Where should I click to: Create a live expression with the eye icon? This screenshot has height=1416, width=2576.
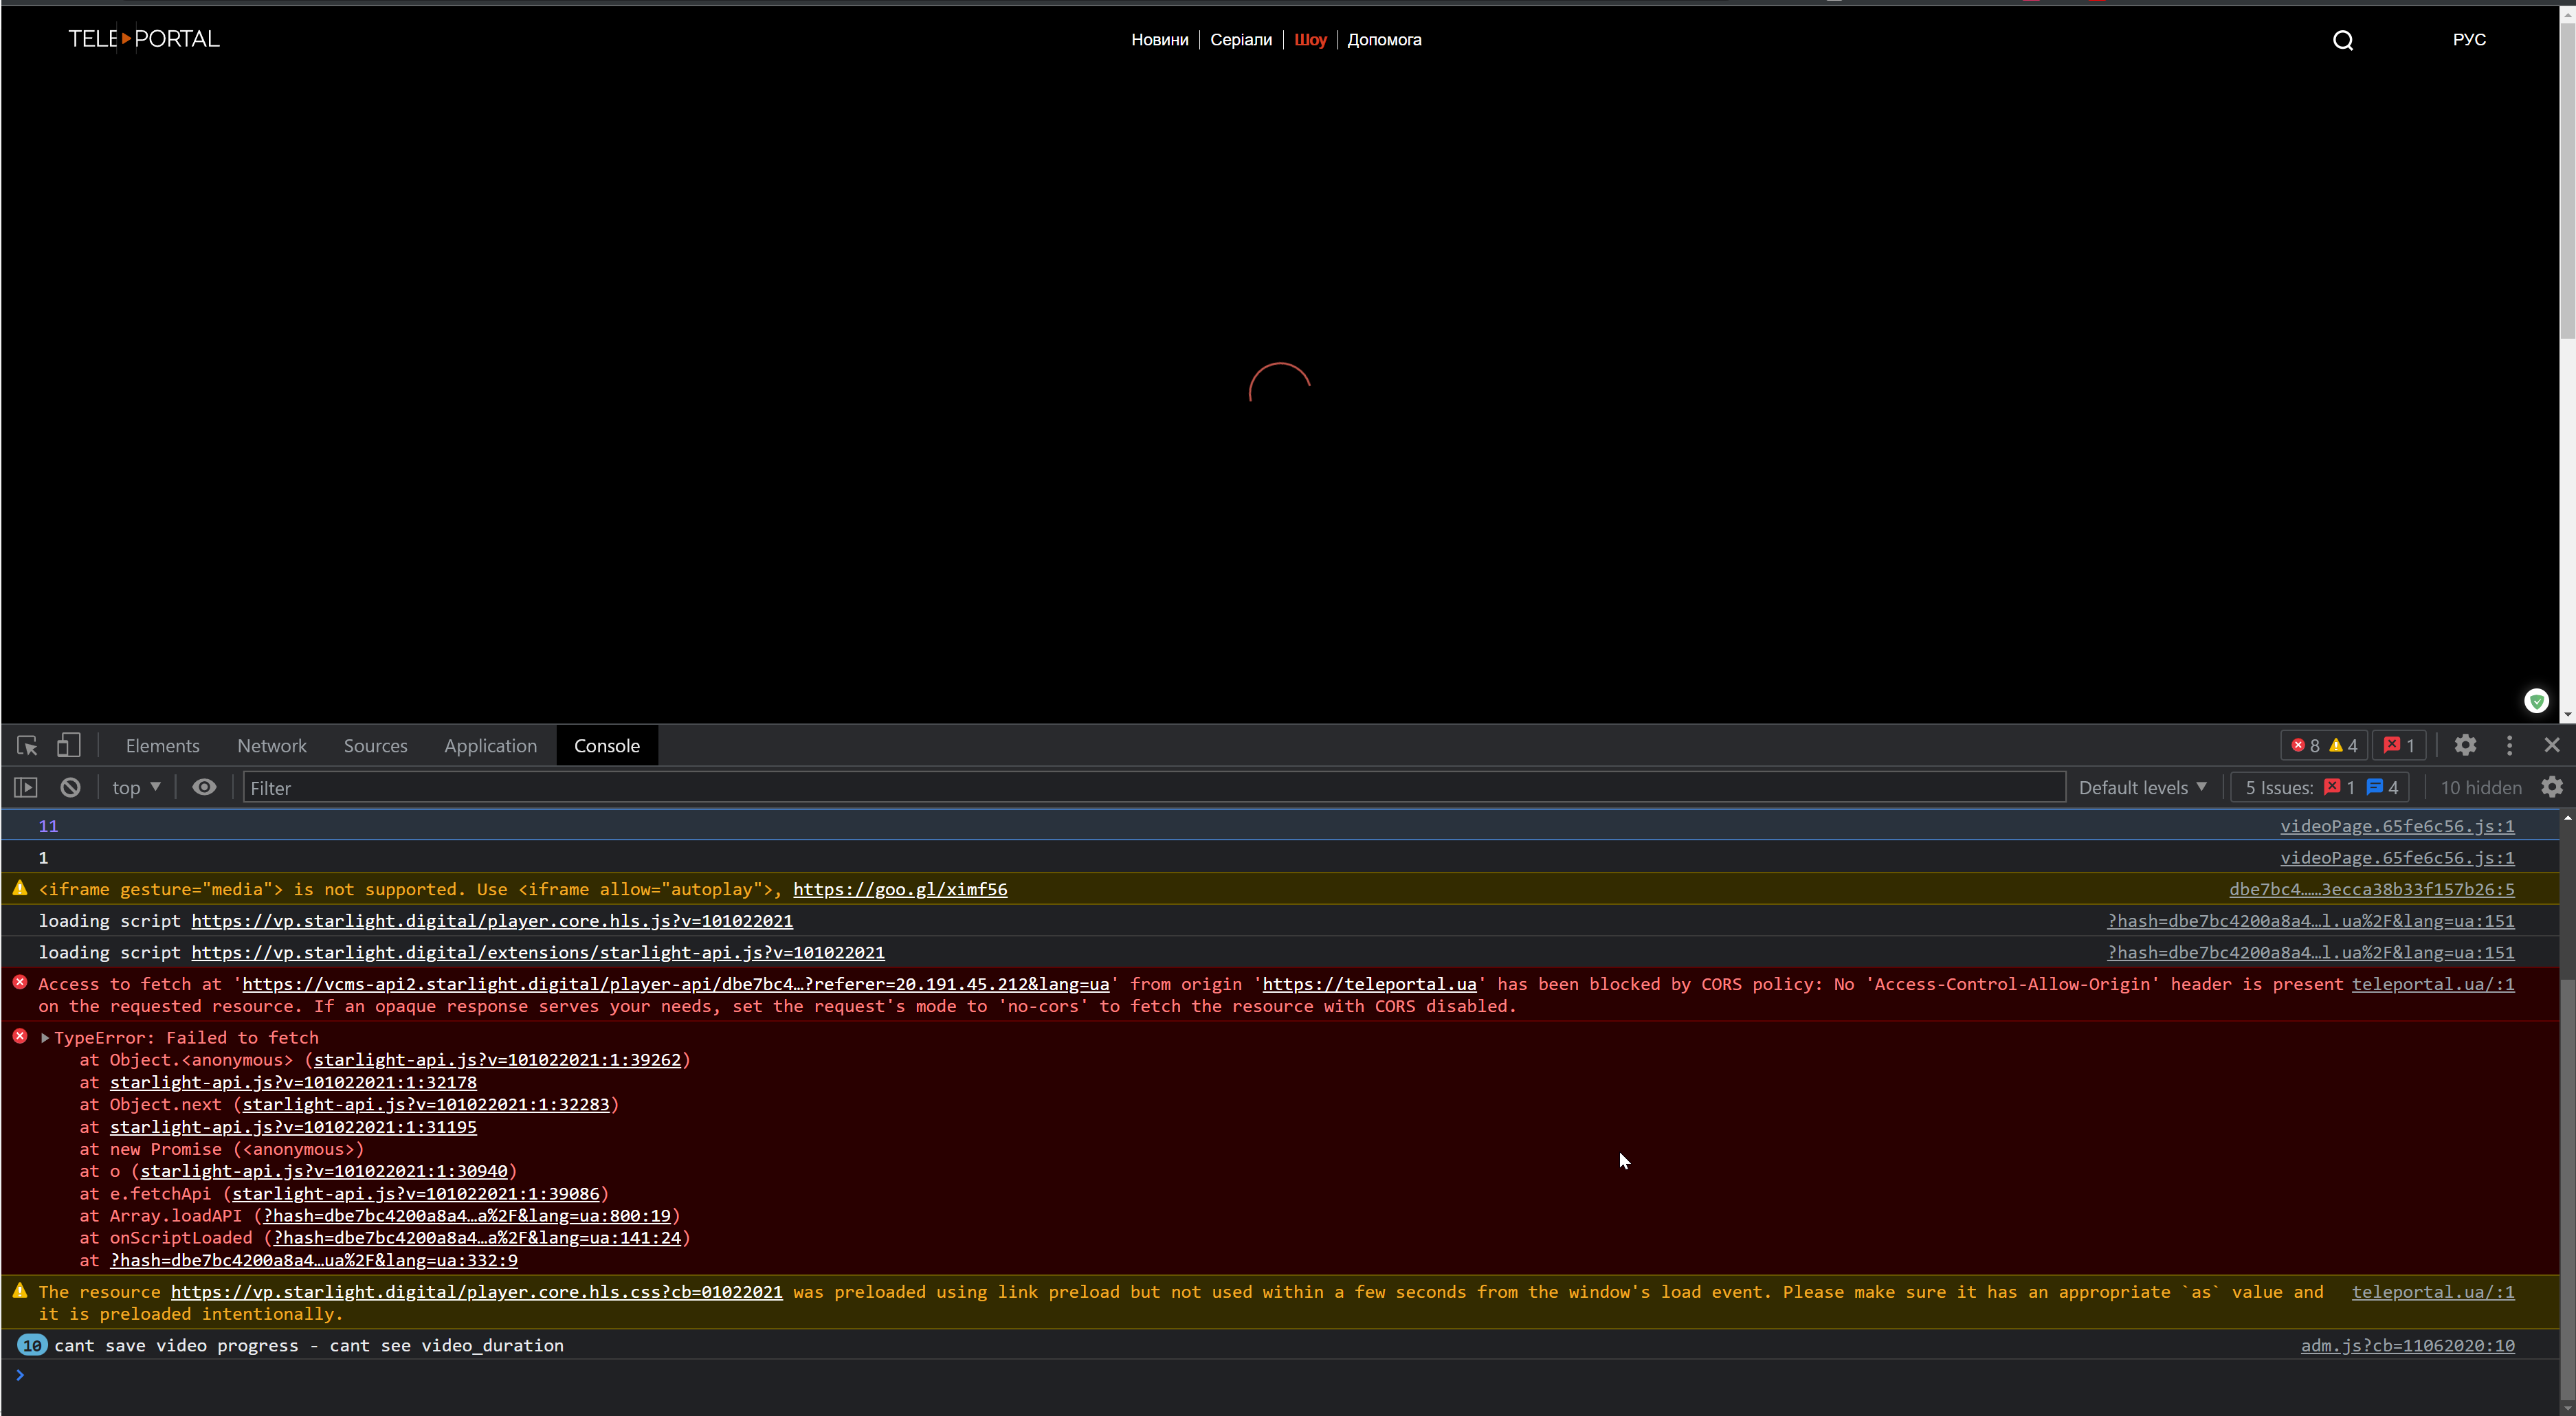click(x=204, y=787)
